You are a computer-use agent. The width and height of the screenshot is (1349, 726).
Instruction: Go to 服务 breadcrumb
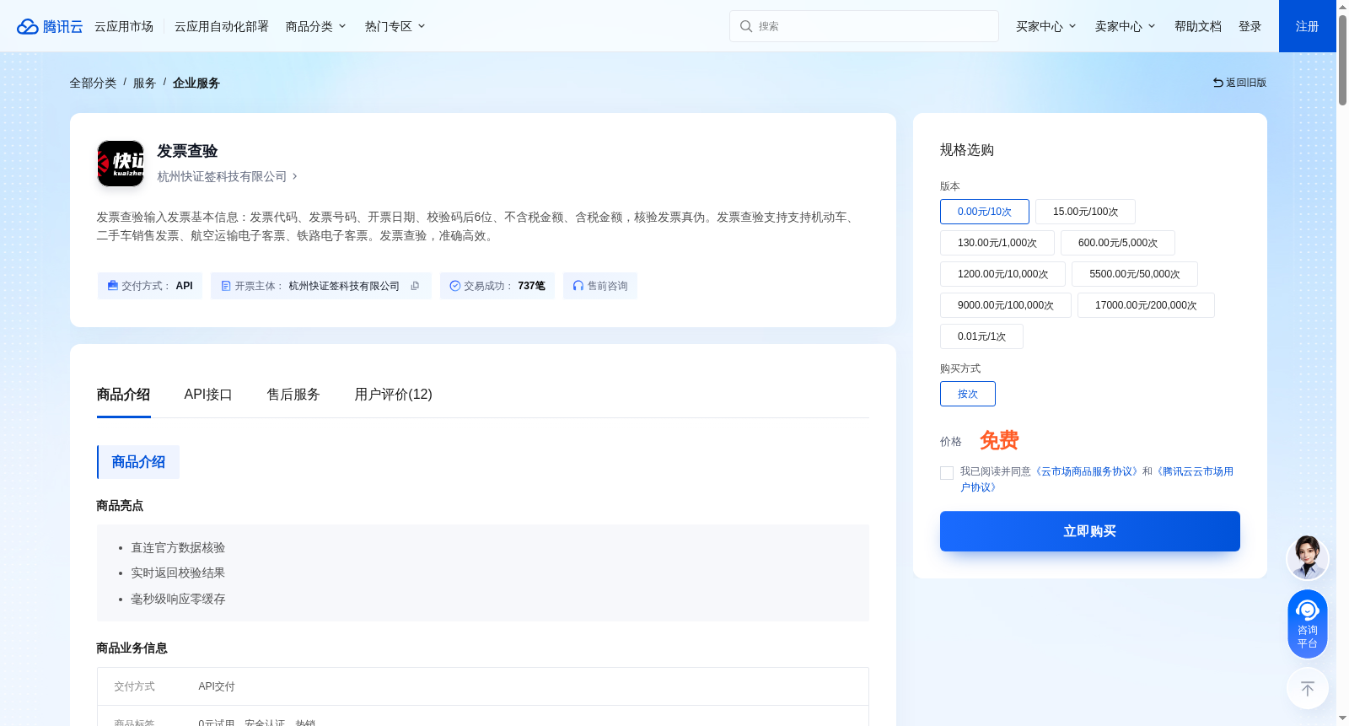144,83
